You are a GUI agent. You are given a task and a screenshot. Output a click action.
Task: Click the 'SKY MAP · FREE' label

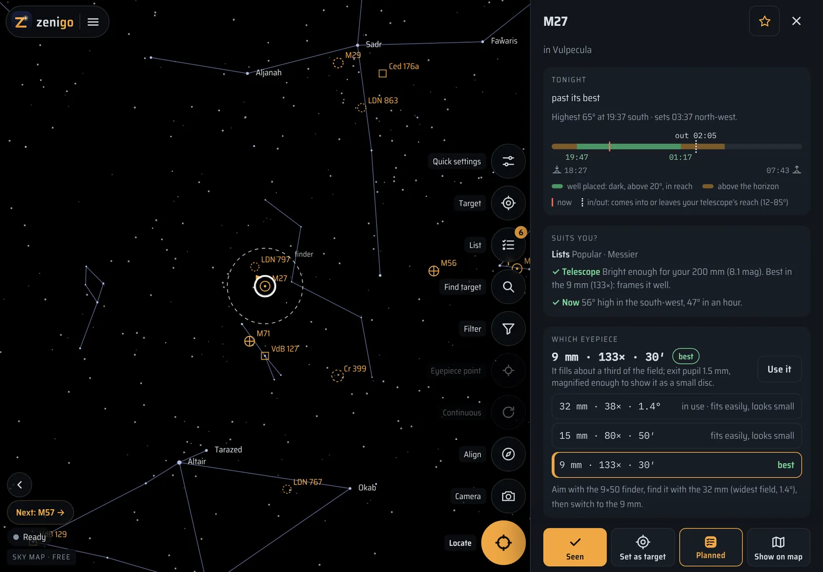tap(41, 557)
